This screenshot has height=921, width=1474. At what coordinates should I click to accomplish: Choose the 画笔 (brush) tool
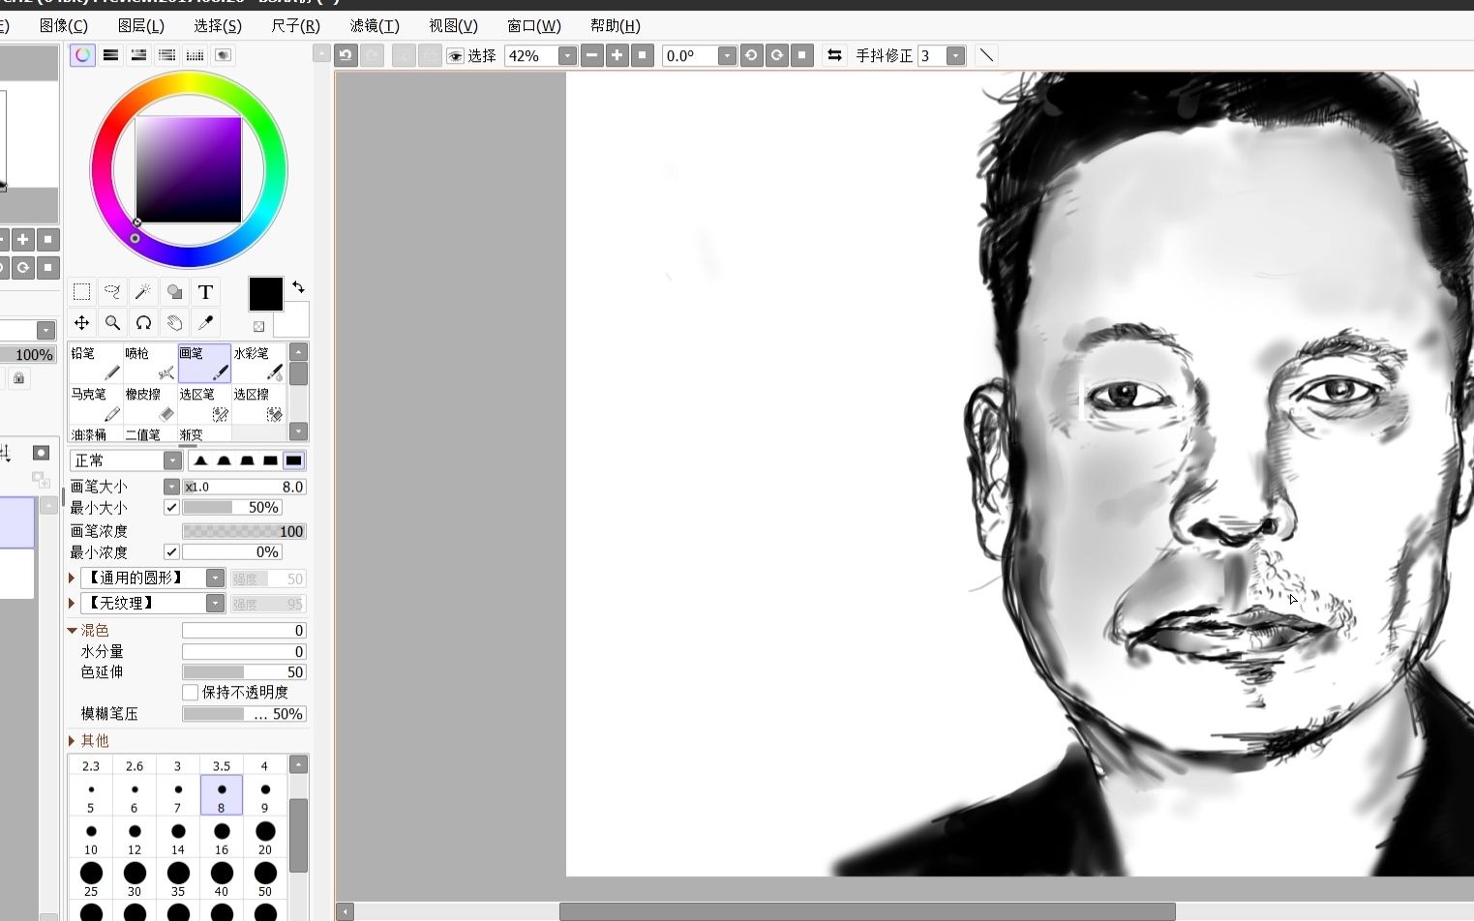point(204,364)
